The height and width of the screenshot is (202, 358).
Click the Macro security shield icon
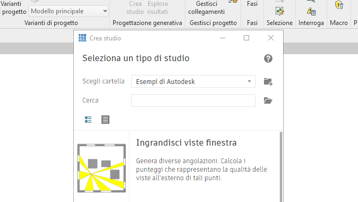pyautogui.click(x=339, y=5)
